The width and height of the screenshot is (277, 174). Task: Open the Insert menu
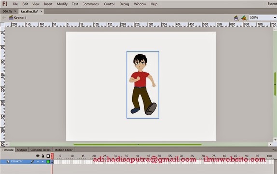(48, 4)
